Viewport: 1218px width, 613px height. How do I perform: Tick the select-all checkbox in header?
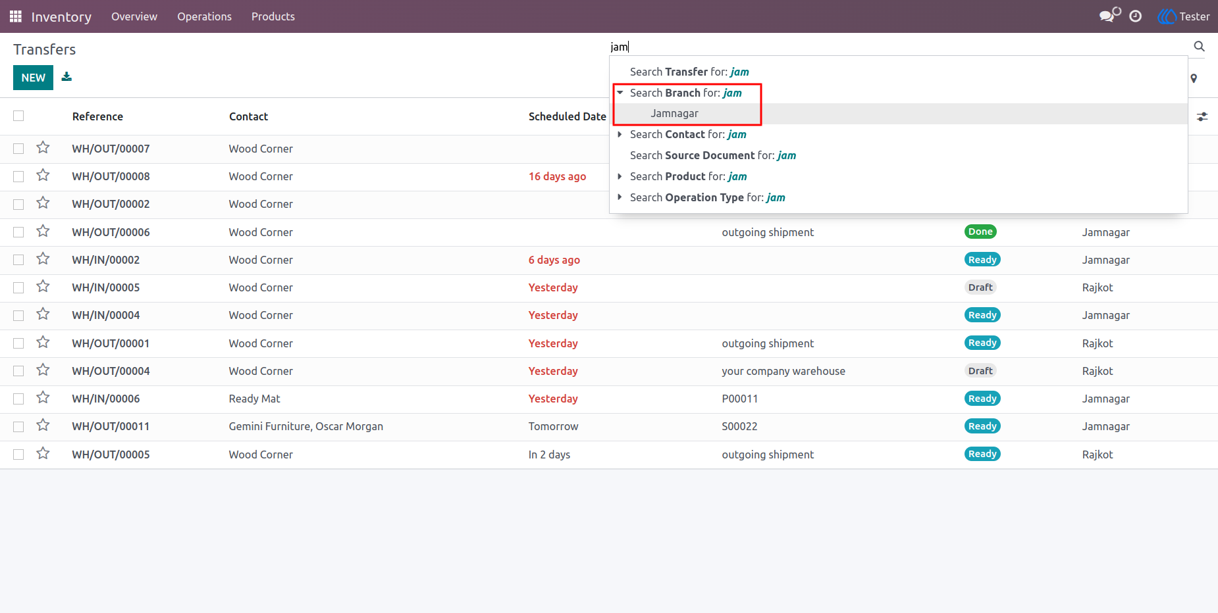18,116
